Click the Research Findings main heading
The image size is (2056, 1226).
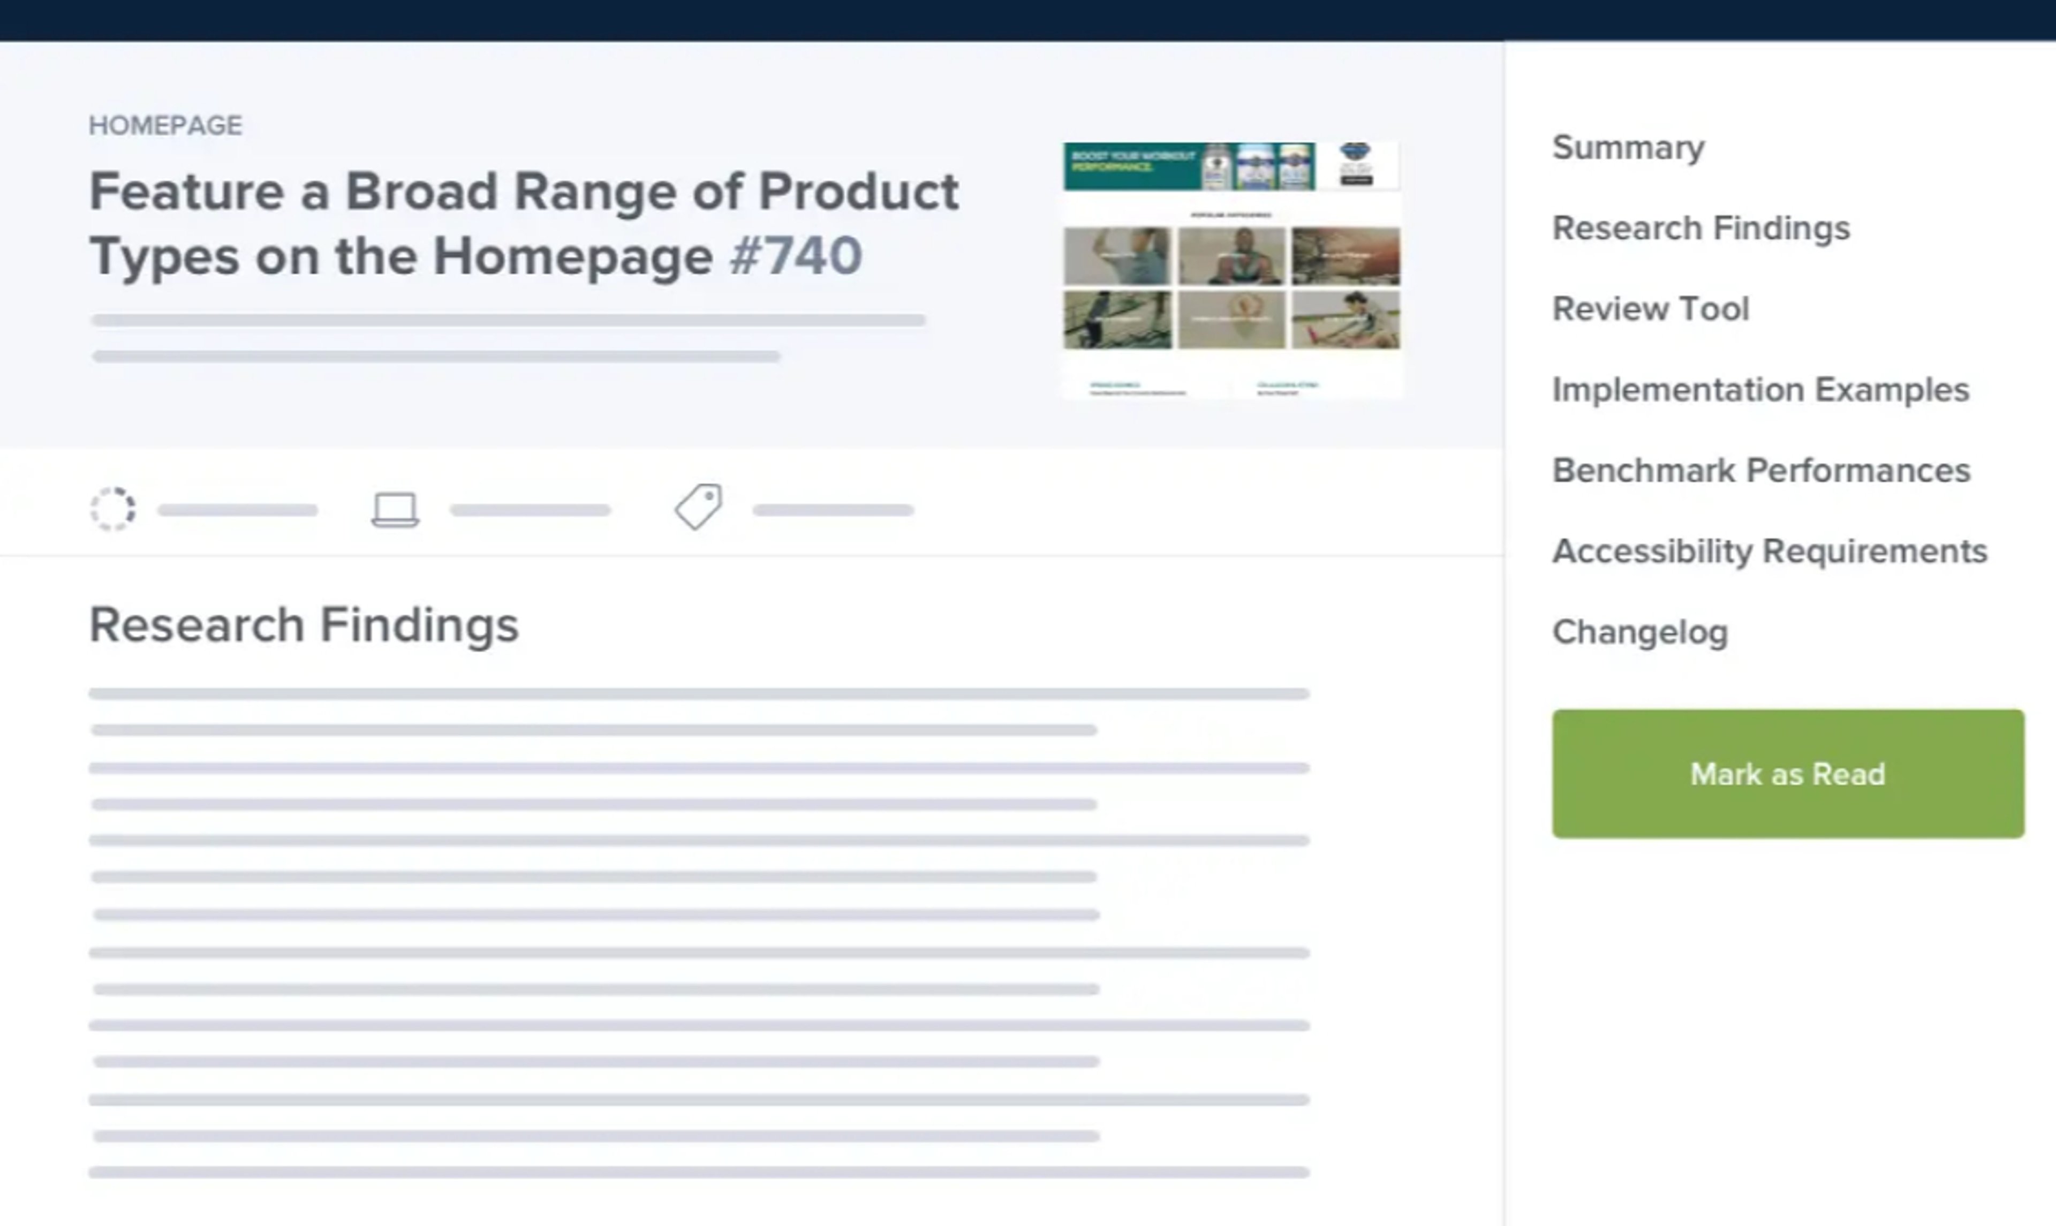(x=303, y=625)
